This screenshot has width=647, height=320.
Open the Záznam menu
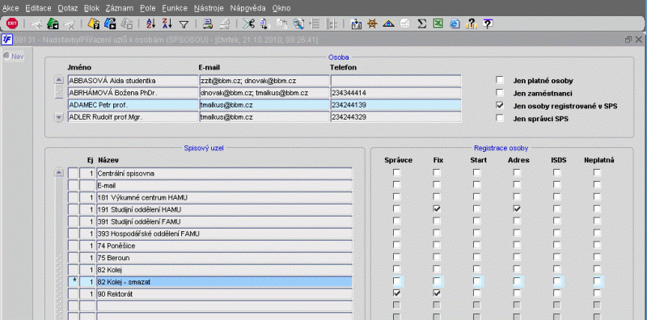pos(119,8)
